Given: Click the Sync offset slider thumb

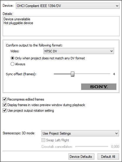Looking at the screenshot, I should pyautogui.click(x=73, y=74).
